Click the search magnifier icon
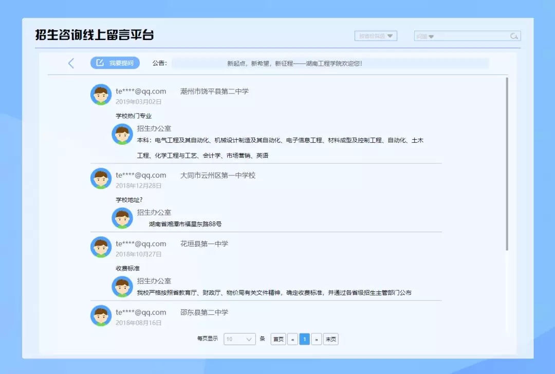Screen dimensions: 555x374 coord(513,36)
